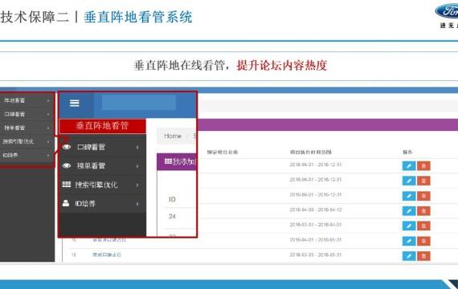Open the Home breadcrumb link
Viewport: 458px width, 289px height.
(173, 136)
